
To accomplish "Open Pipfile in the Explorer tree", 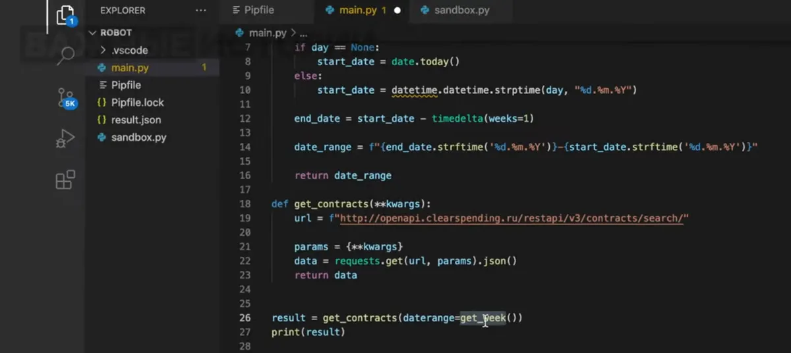I will pos(126,85).
